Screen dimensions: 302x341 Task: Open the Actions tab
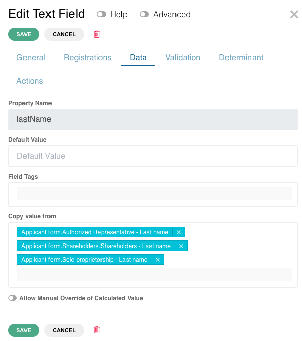(x=30, y=81)
